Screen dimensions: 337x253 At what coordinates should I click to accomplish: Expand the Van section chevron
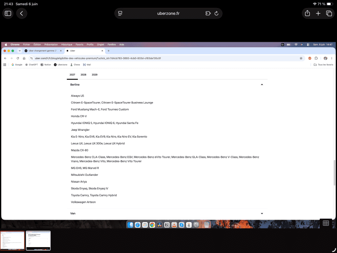click(262, 213)
